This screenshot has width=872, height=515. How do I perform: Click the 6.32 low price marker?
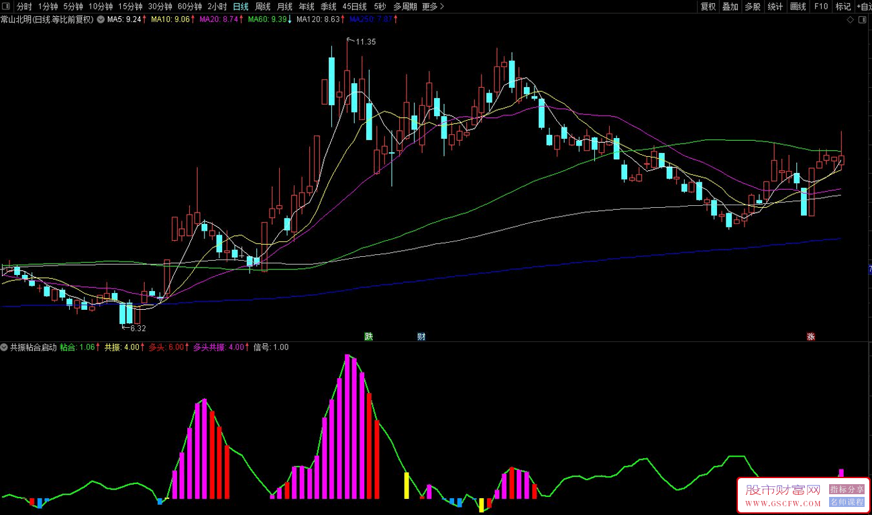138,329
